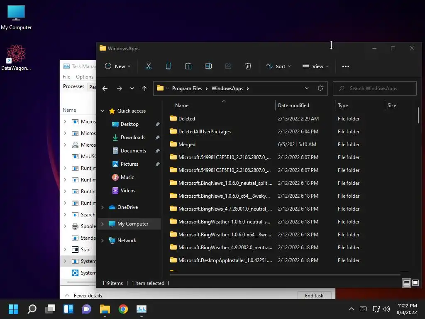Click Fewer details in Task Manager
The image size is (425, 319).
coord(88,296)
